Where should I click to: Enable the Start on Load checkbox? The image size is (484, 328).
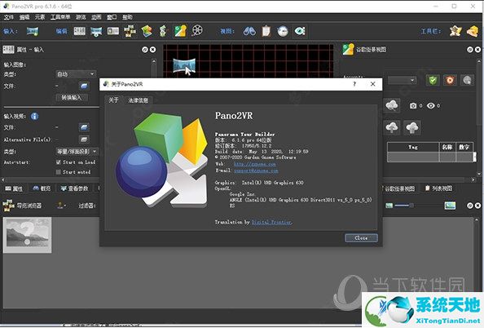[x=59, y=162]
